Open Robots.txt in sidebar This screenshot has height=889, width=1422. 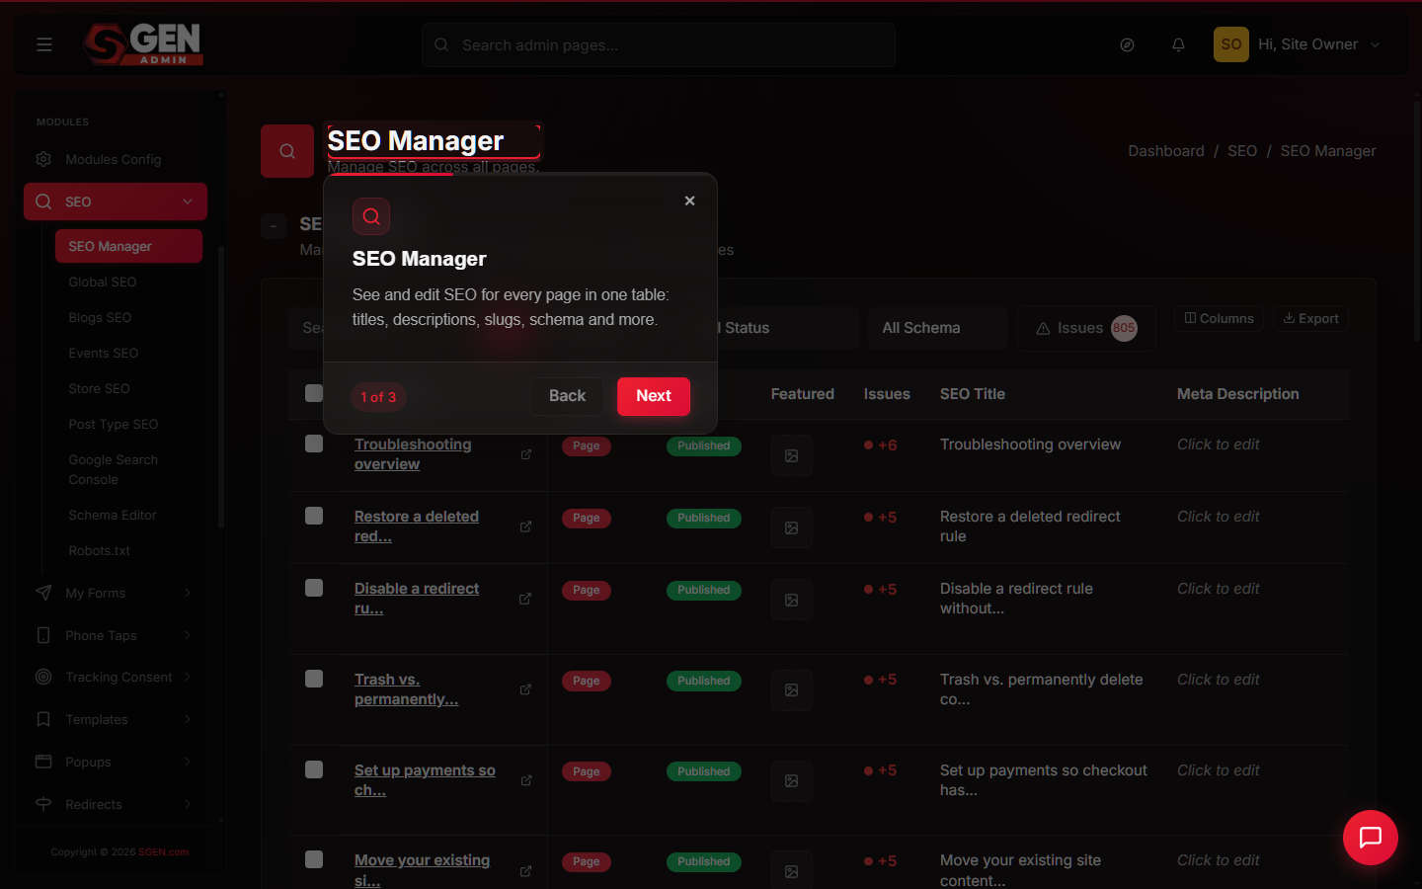[99, 550]
